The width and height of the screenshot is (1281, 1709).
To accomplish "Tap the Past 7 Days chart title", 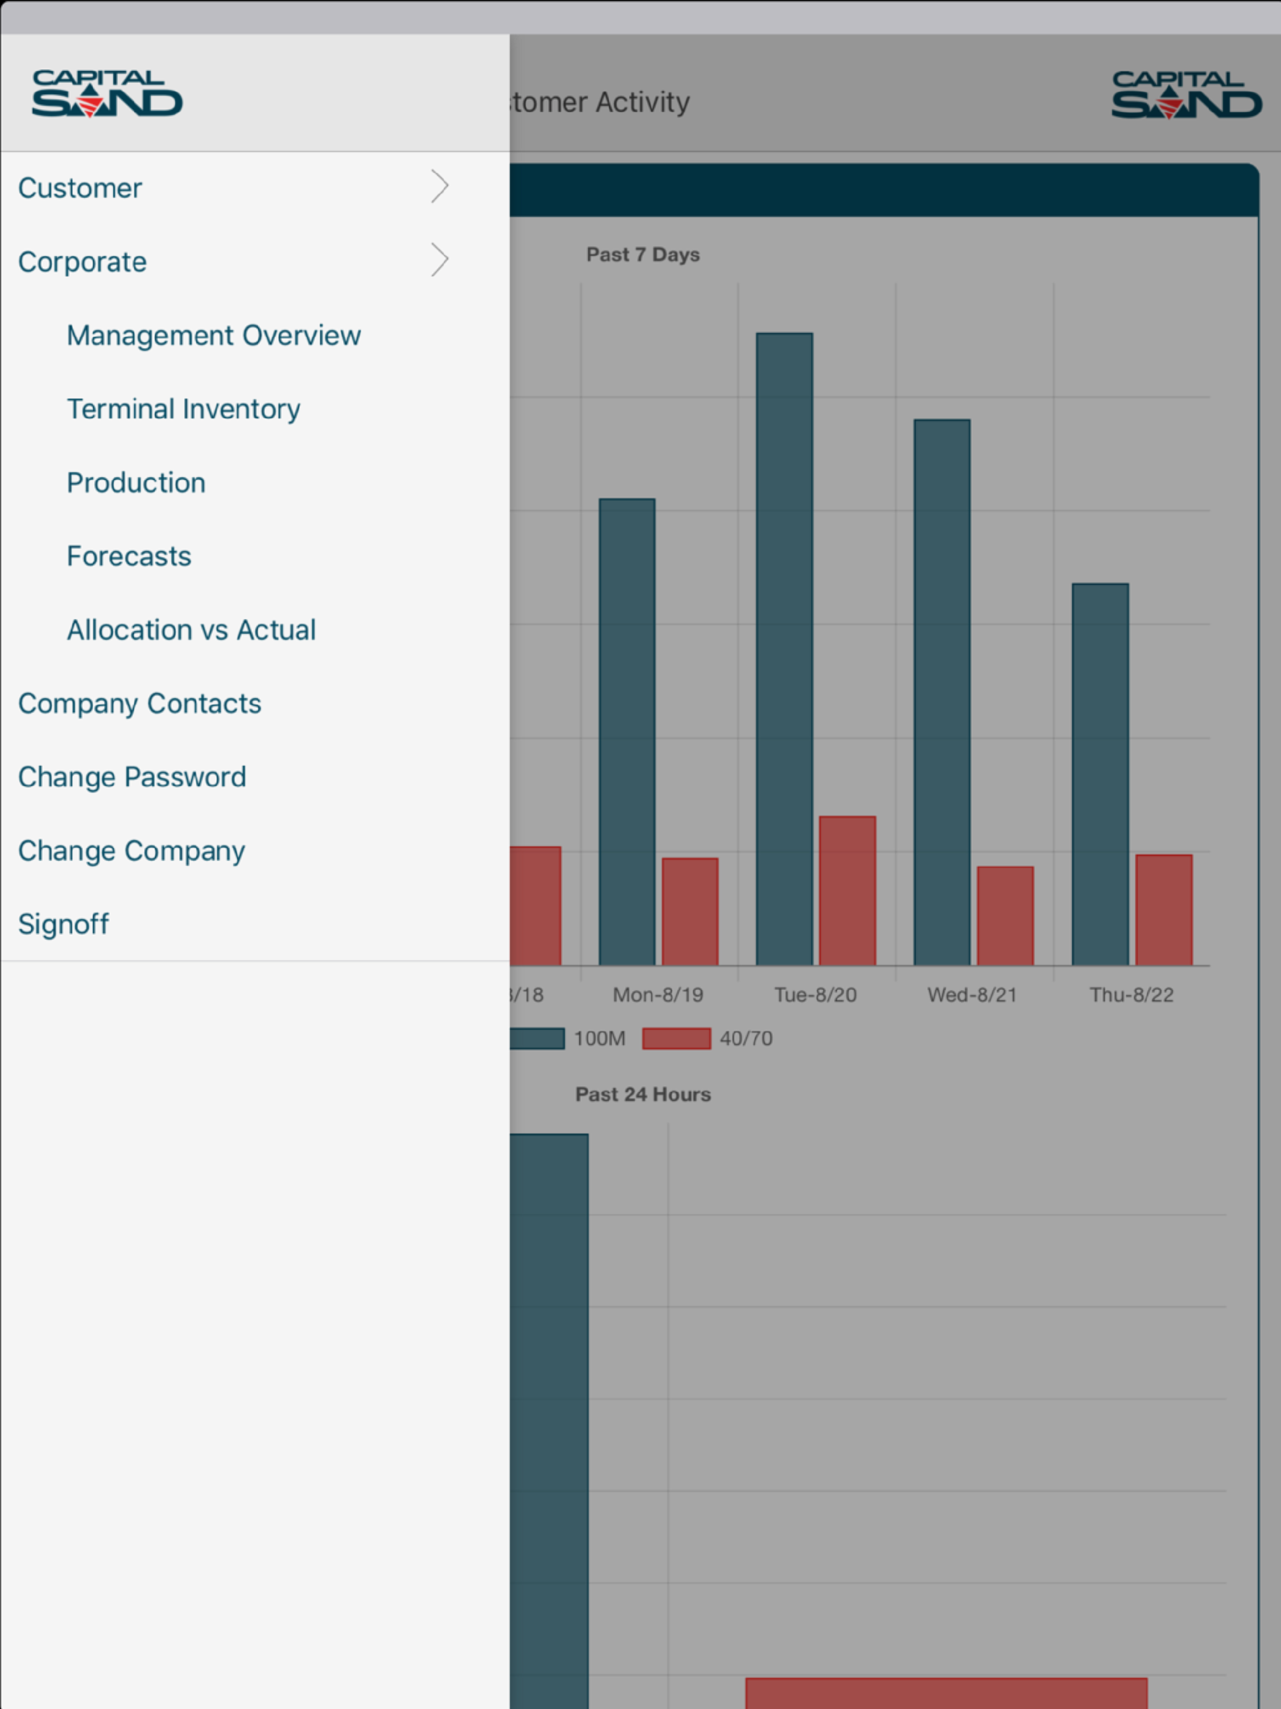I will tap(643, 254).
